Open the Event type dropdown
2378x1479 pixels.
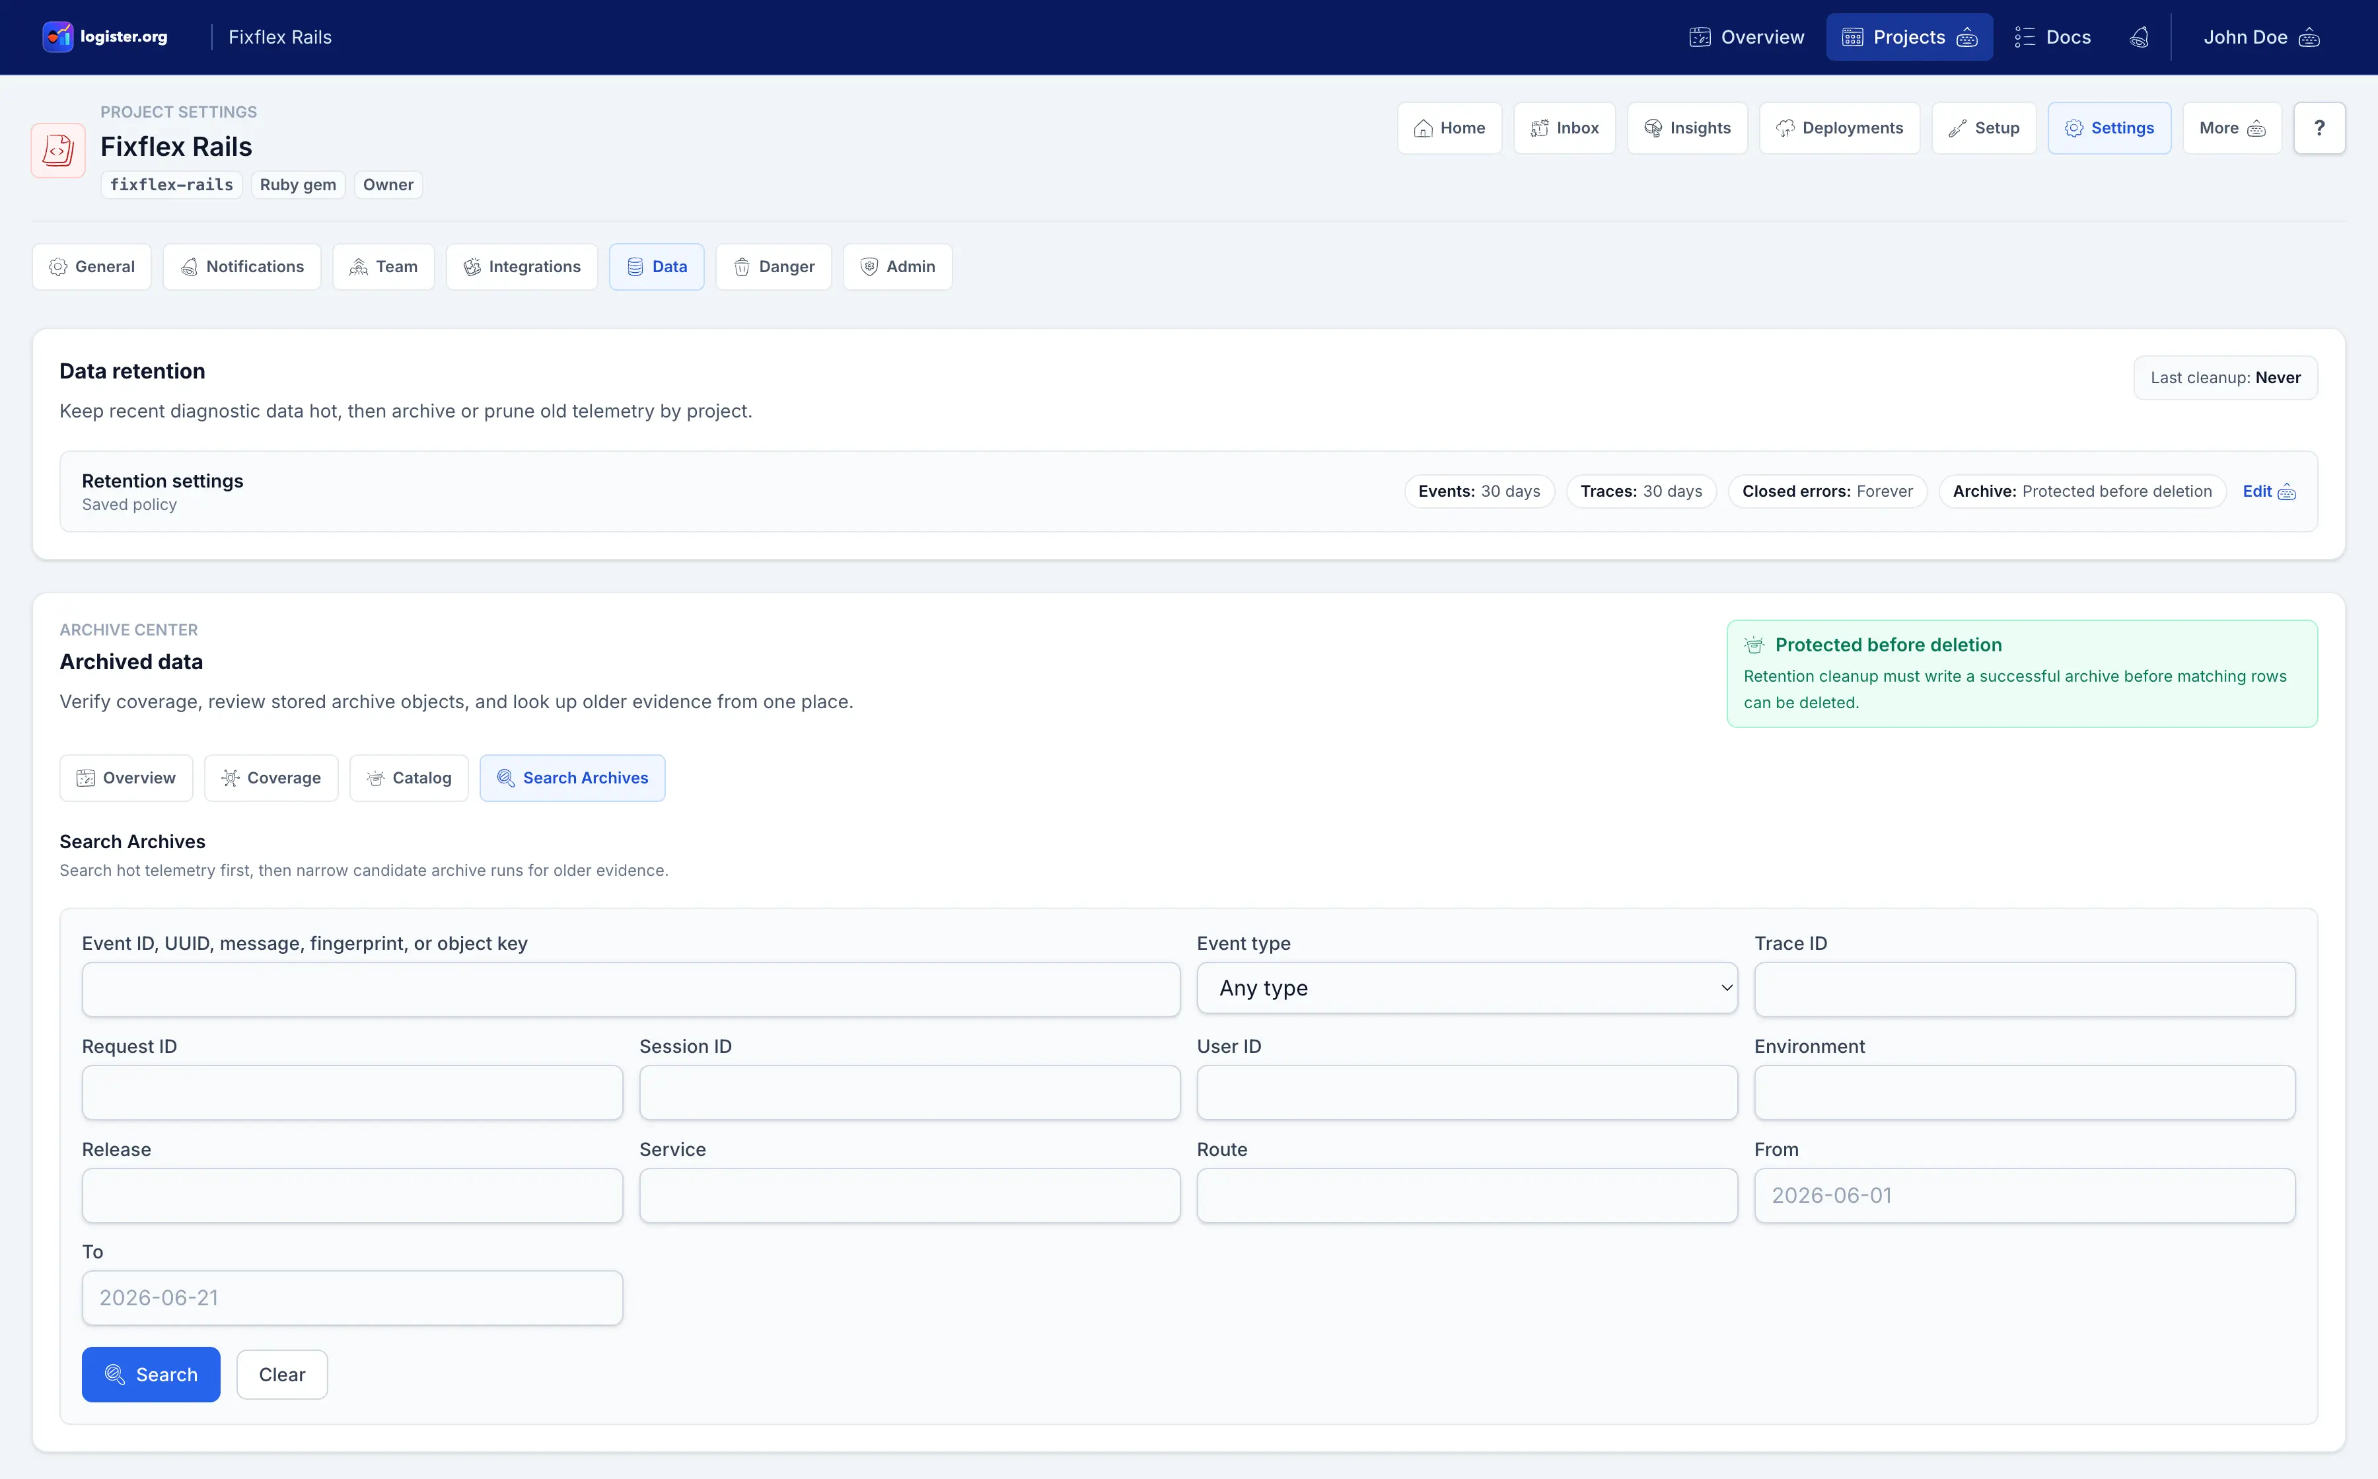point(1466,988)
